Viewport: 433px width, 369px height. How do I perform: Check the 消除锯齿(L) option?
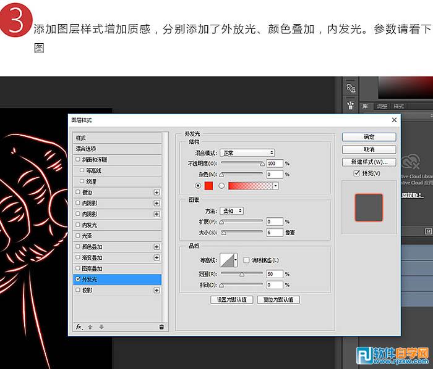coord(246,260)
